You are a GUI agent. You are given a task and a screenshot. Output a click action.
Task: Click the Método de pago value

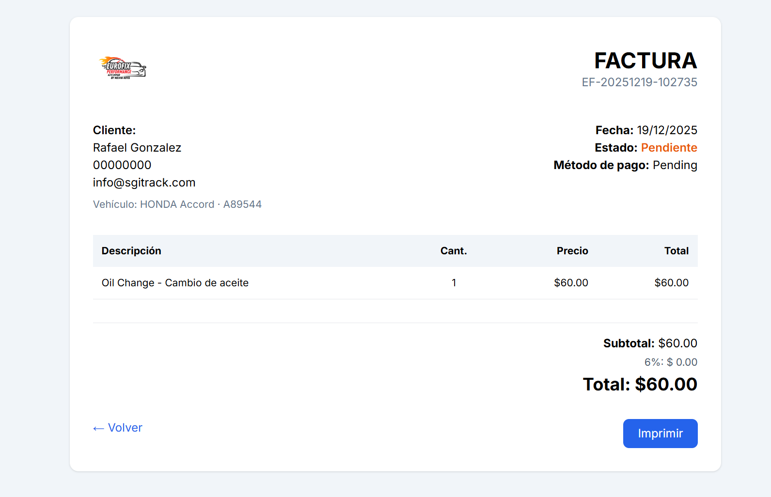click(x=675, y=165)
